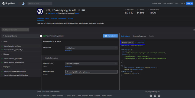This screenshot has height=98, width=195.
Task: Switch to the Example Responses tab
Action: click(x=139, y=36)
